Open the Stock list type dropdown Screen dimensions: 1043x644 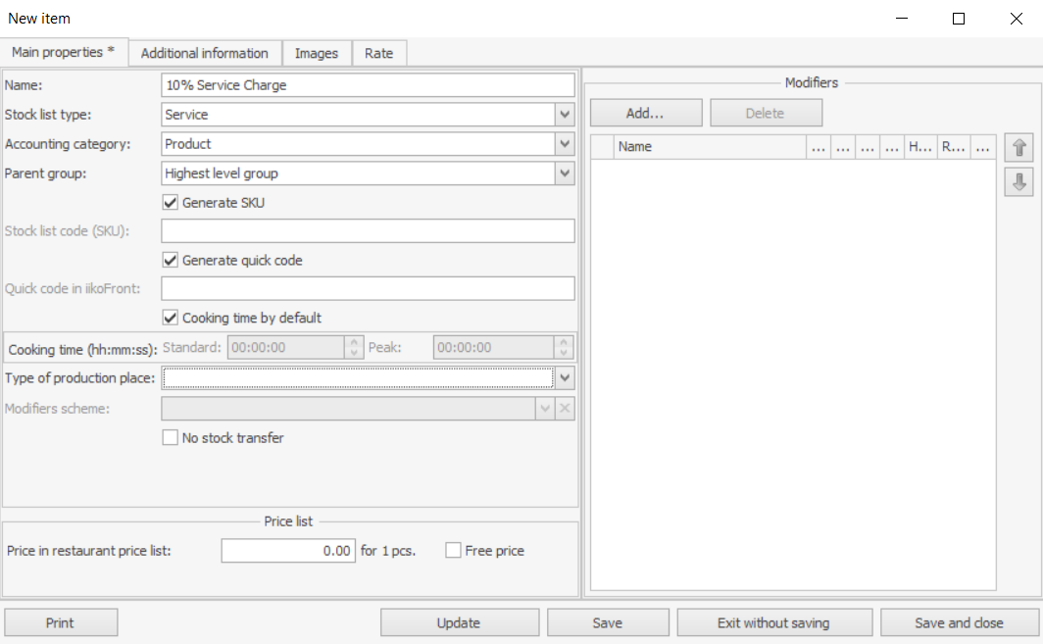pos(565,115)
